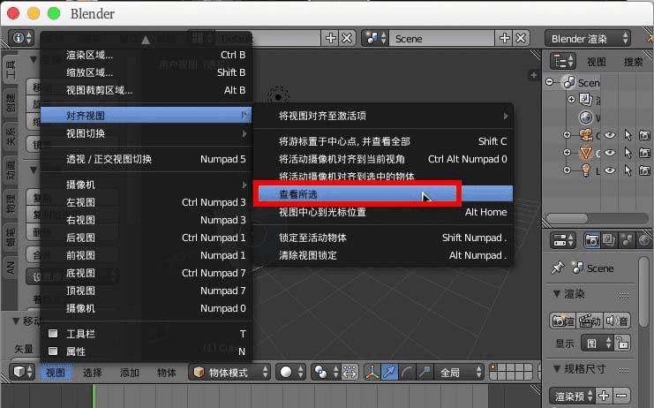The image size is (654, 408).
Task: Choose 锁定至活动物体 menu entry
Action: (383, 238)
